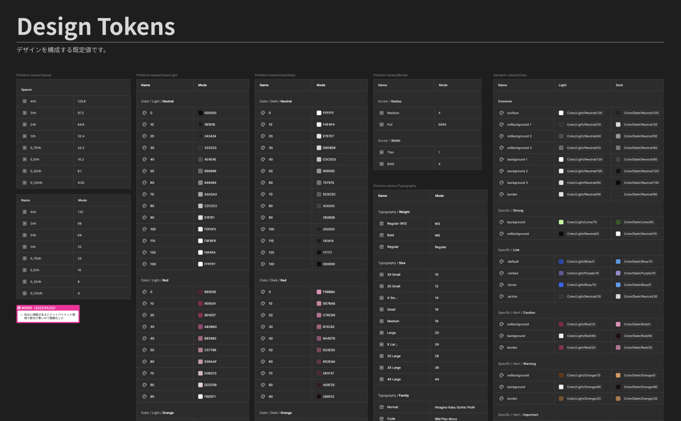
Task: Click the Color/Dark/Blue/10 token chip
Action: pos(638,262)
